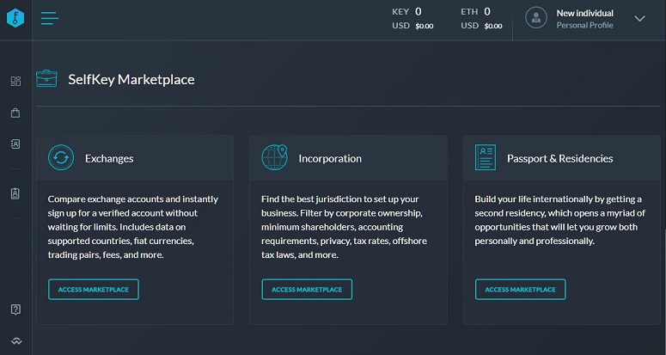Click the Exchanges description paragraph
666x355 pixels.
click(x=133, y=227)
